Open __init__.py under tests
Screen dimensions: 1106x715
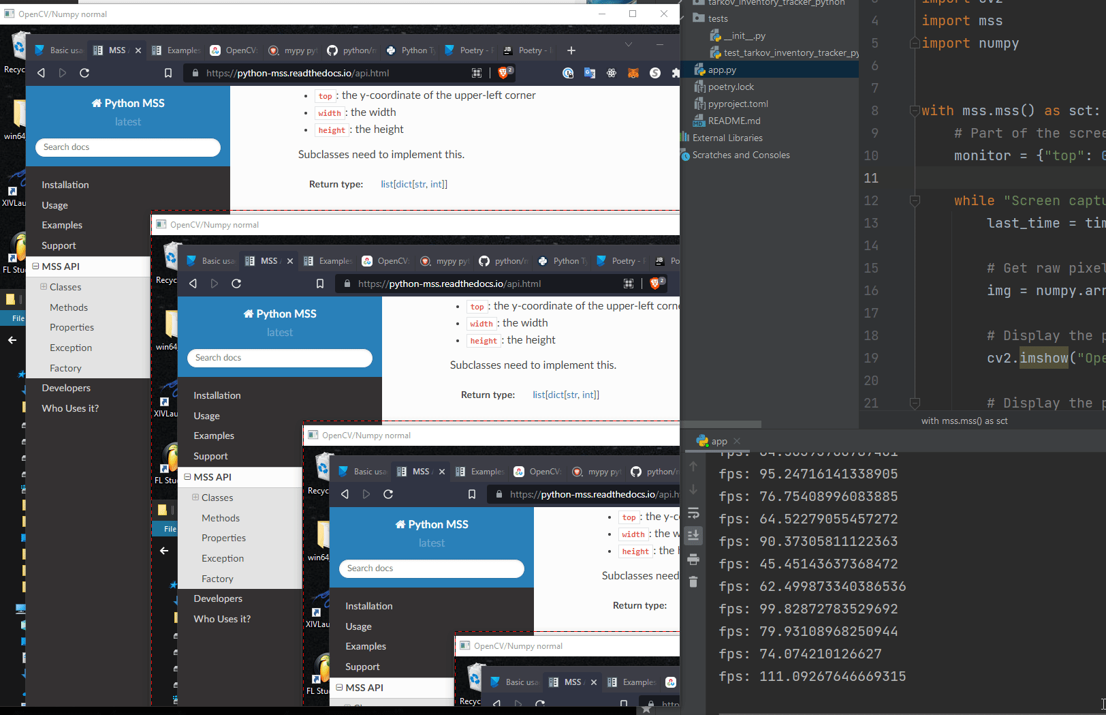point(744,35)
